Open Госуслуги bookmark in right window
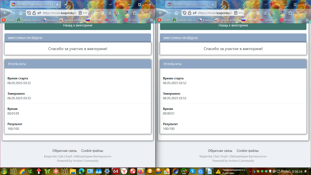The height and width of the screenshot is (175, 311). pos(250,20)
